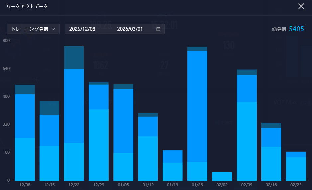Screen dimensions: 312x190
Task: Click the 総負荷 total value 5405
Action: click(296, 29)
